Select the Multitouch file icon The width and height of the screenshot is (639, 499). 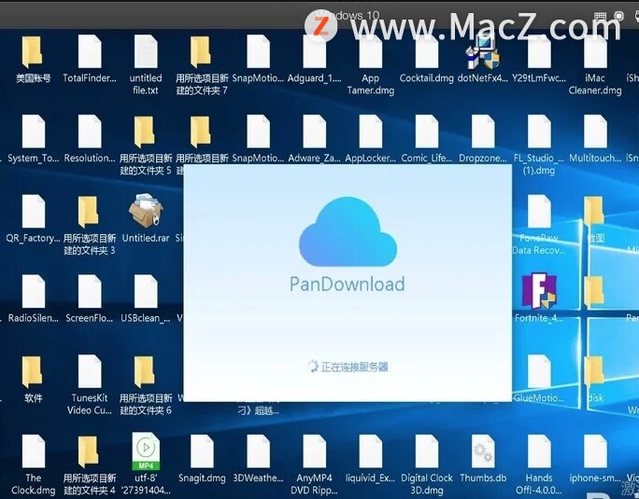pyautogui.click(x=595, y=132)
